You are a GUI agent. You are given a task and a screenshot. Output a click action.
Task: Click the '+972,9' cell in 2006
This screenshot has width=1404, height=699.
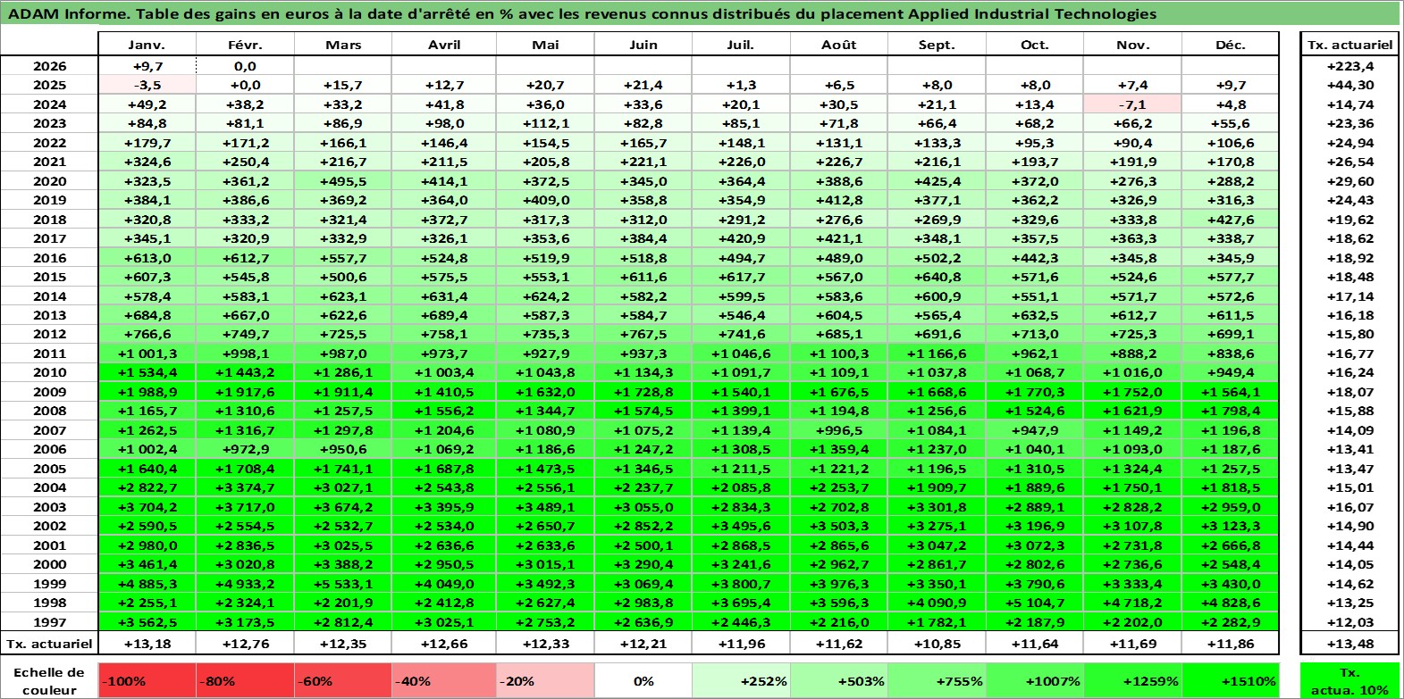(x=245, y=449)
